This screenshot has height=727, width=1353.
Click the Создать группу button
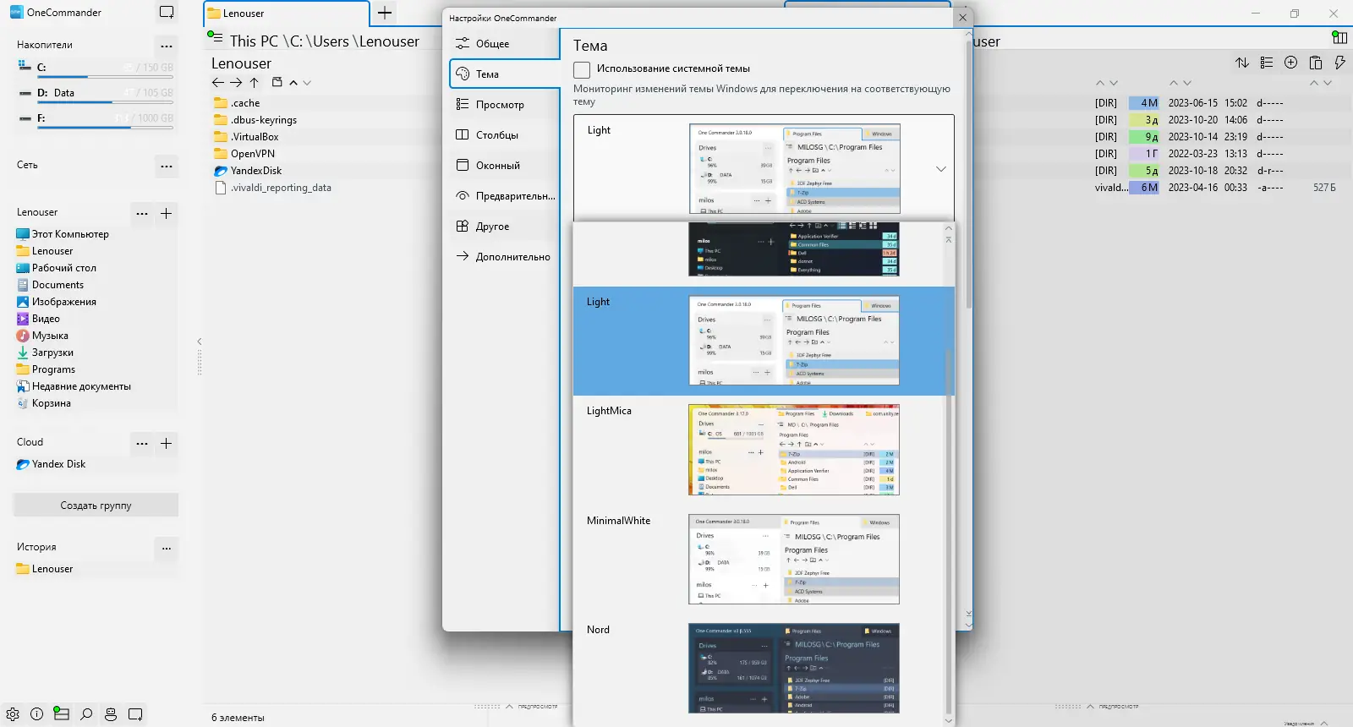(96, 506)
